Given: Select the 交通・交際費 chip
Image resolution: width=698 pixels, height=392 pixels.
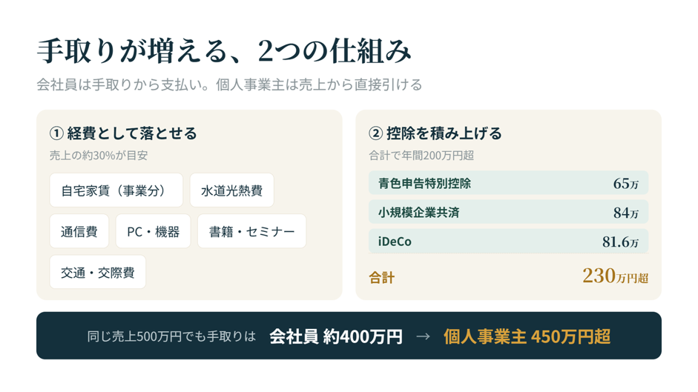Looking at the screenshot, I should (x=98, y=272).
